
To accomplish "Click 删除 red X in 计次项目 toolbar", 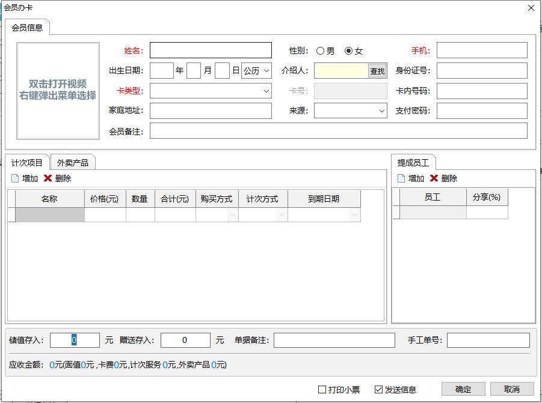I will (48, 178).
